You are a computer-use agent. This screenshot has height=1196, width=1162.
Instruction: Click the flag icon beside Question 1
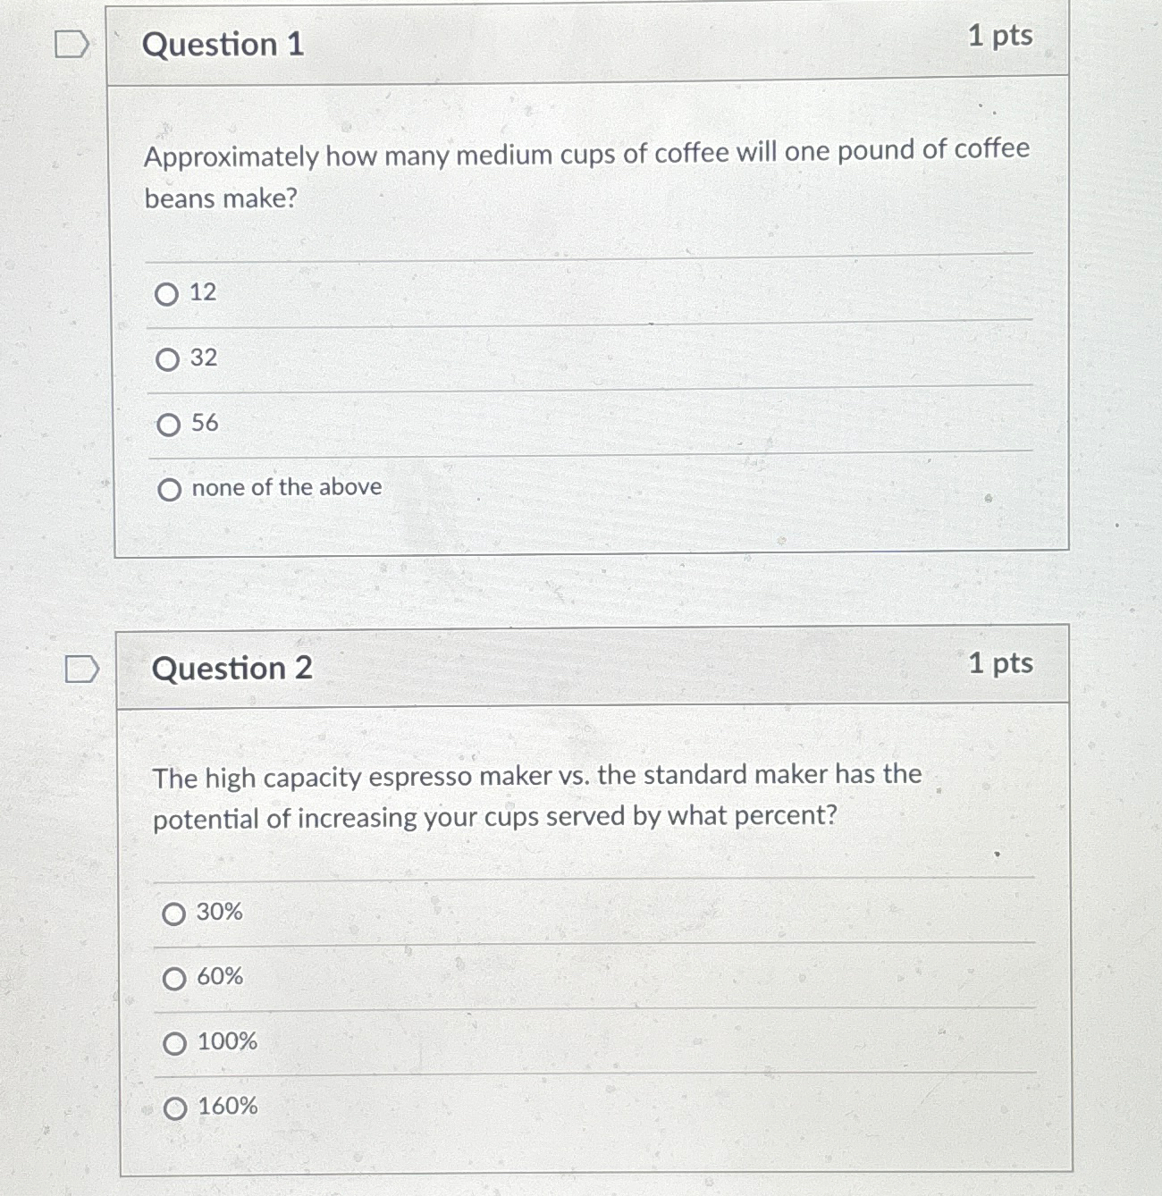pos(72,43)
